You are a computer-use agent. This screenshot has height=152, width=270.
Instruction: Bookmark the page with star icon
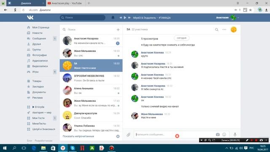(251, 10)
